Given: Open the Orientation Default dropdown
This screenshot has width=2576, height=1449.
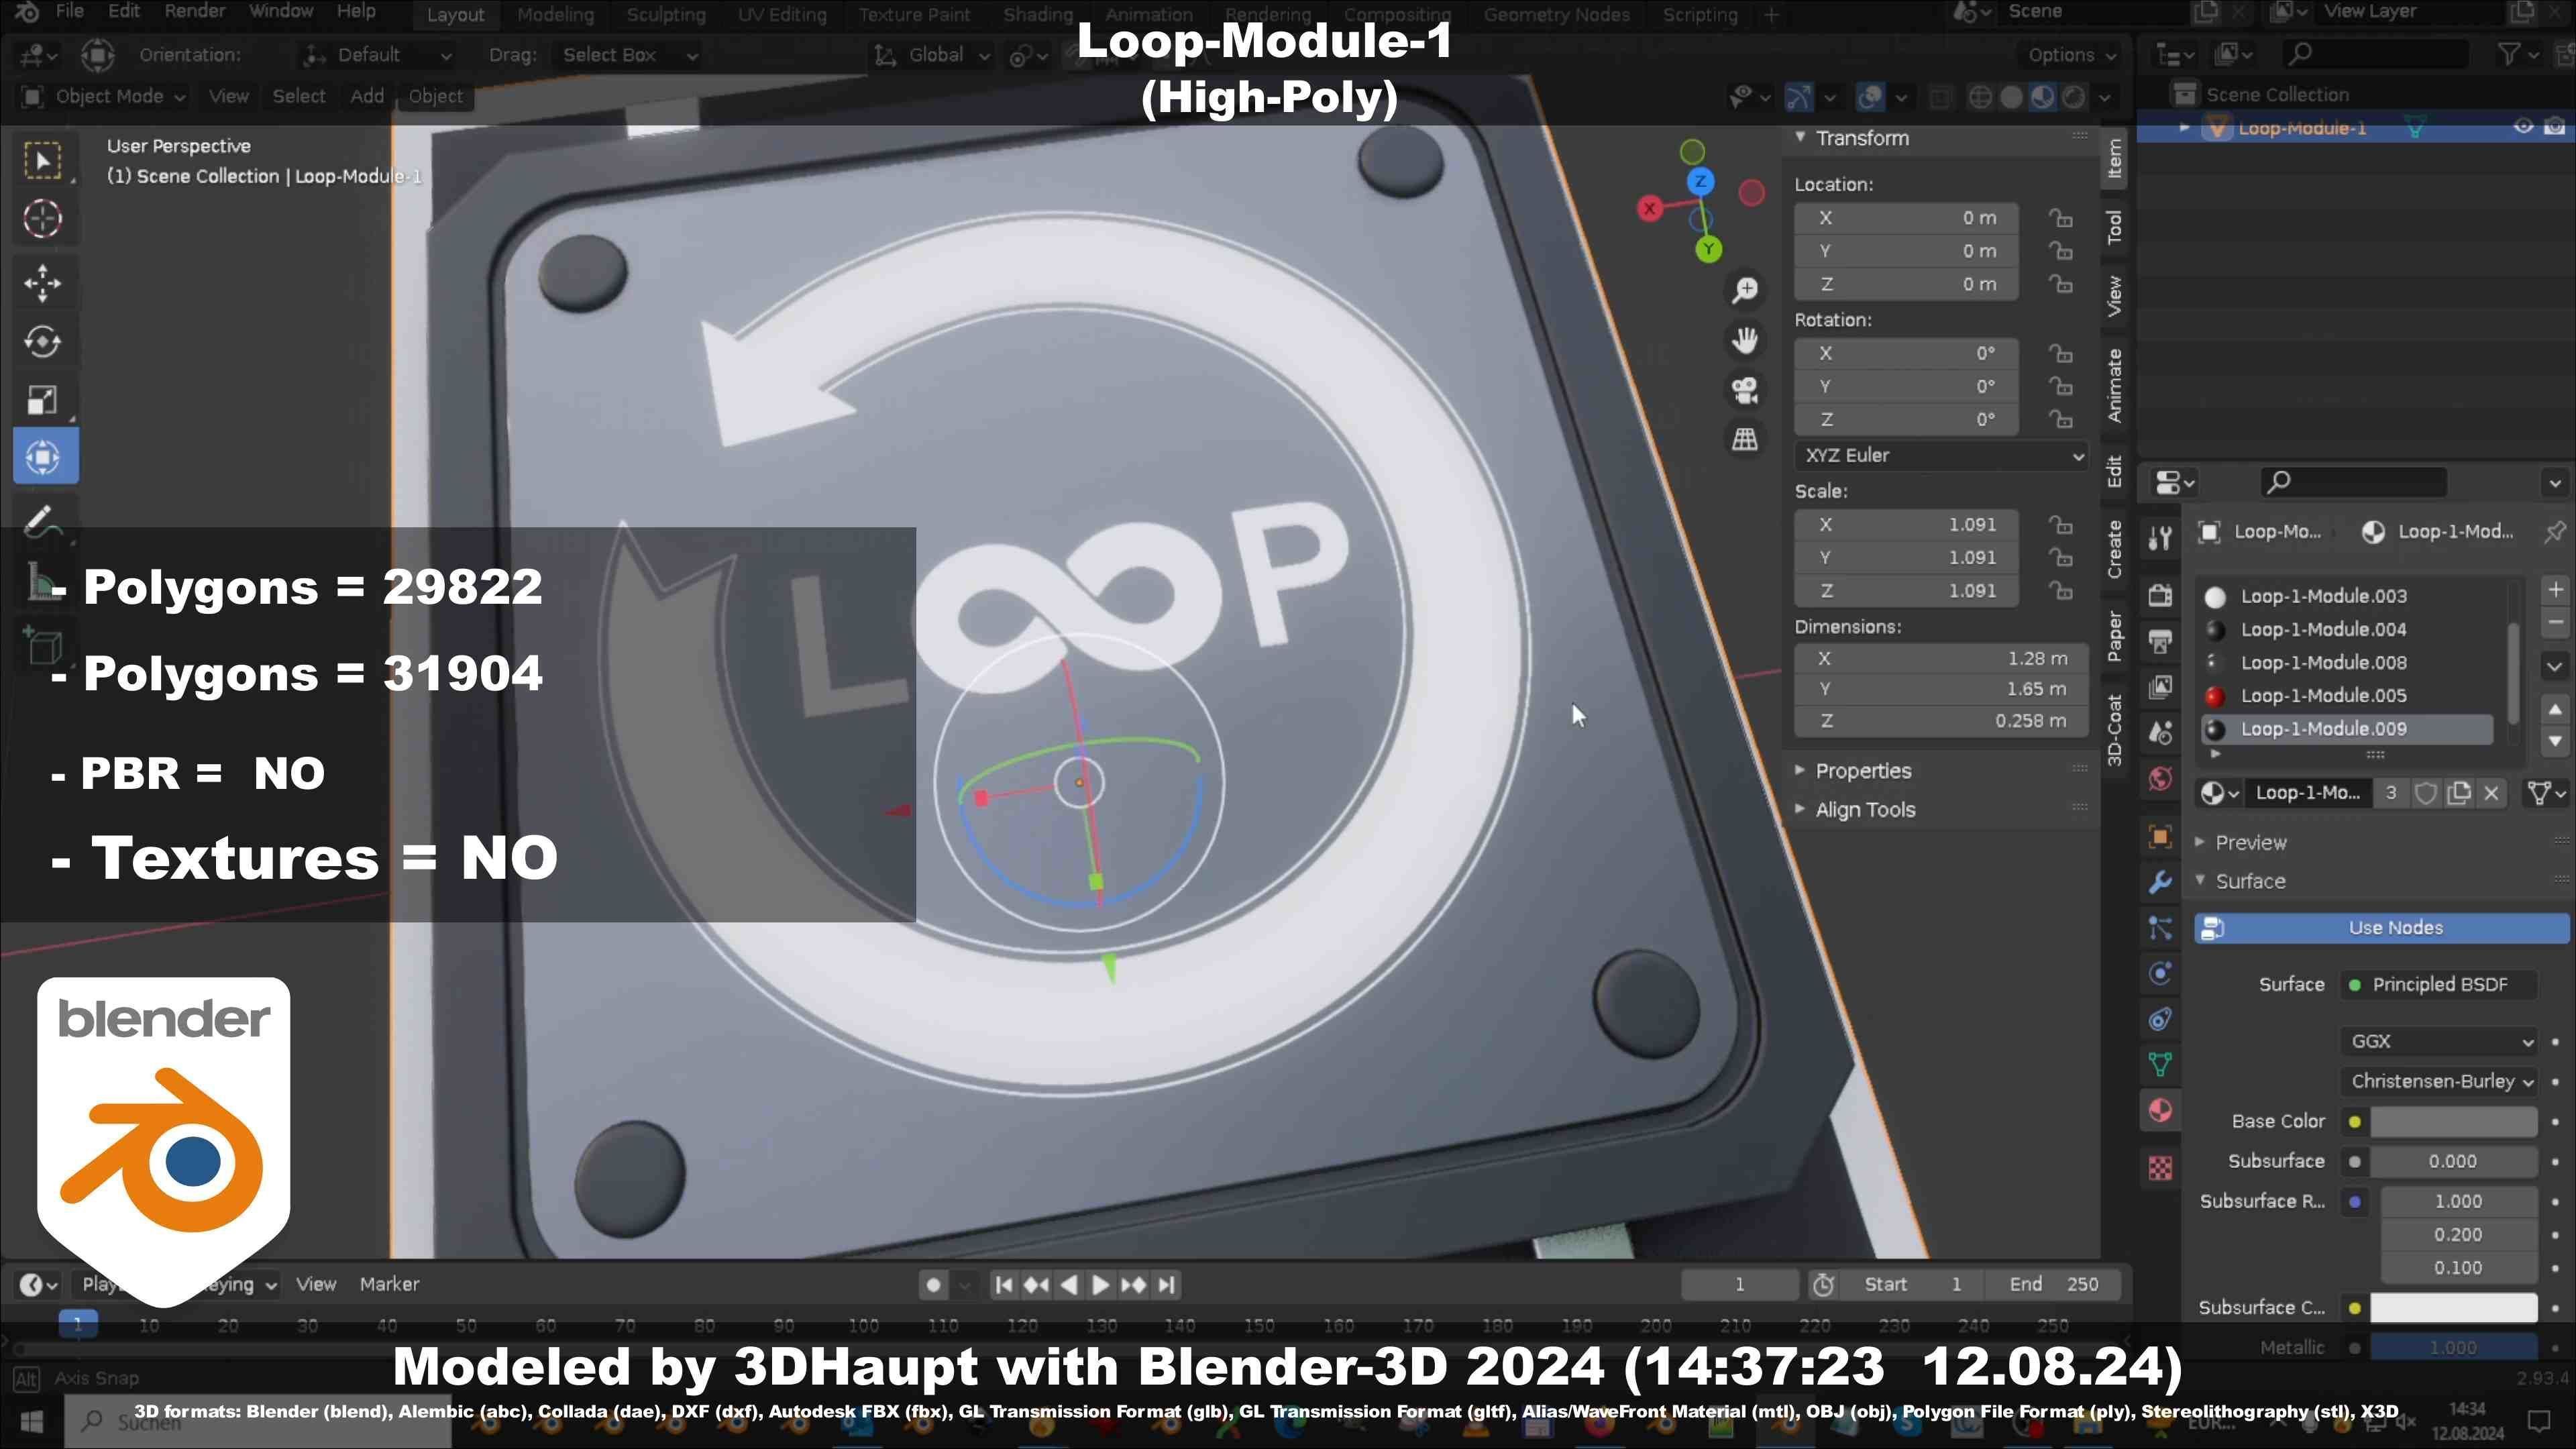Looking at the screenshot, I should [x=378, y=55].
